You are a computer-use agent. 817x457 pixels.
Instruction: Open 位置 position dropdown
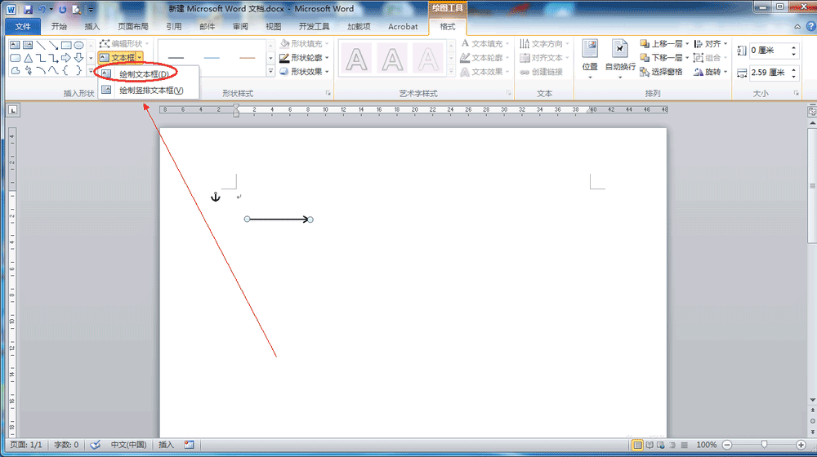click(590, 59)
